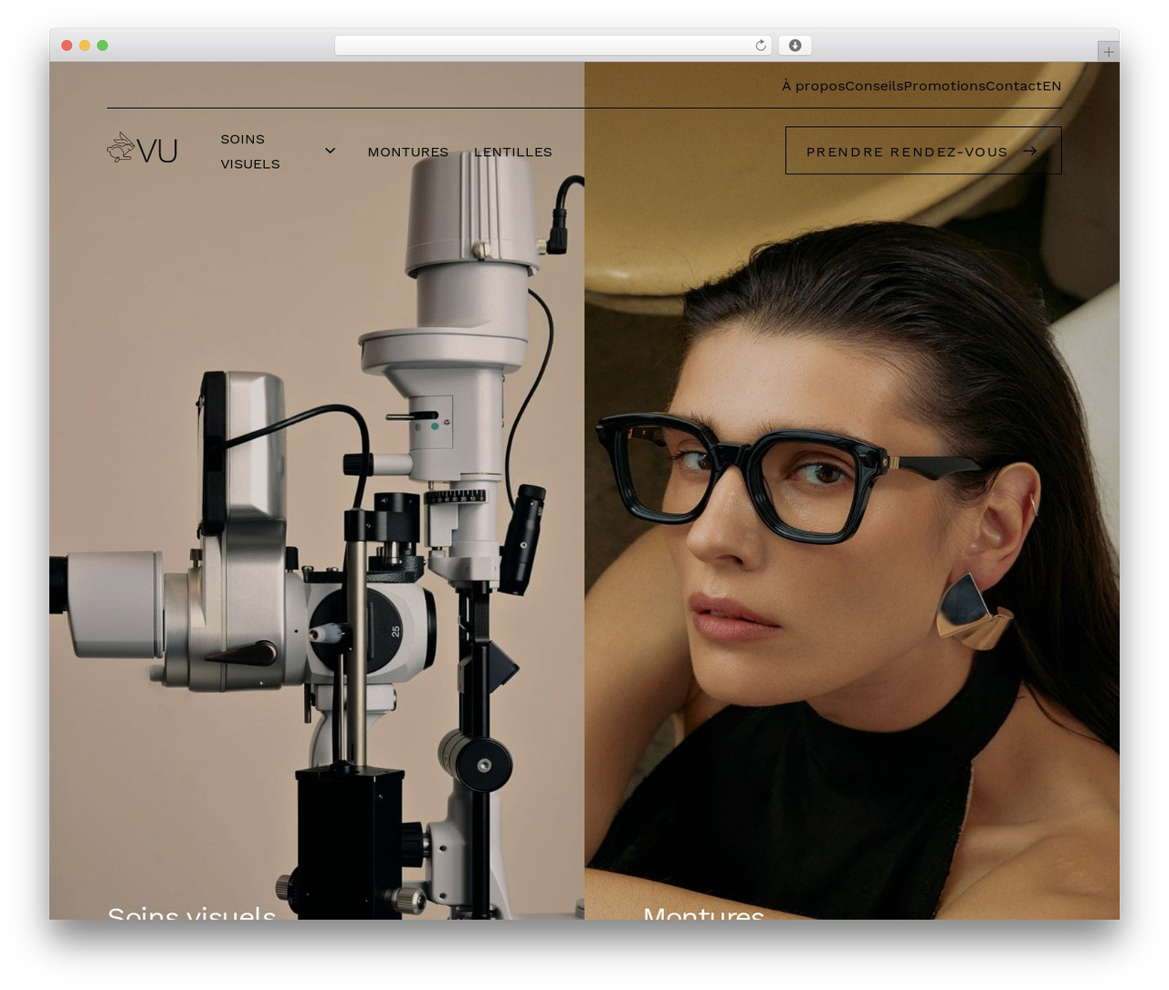
Task: Open the Soins visuels menu item
Action: point(250,152)
